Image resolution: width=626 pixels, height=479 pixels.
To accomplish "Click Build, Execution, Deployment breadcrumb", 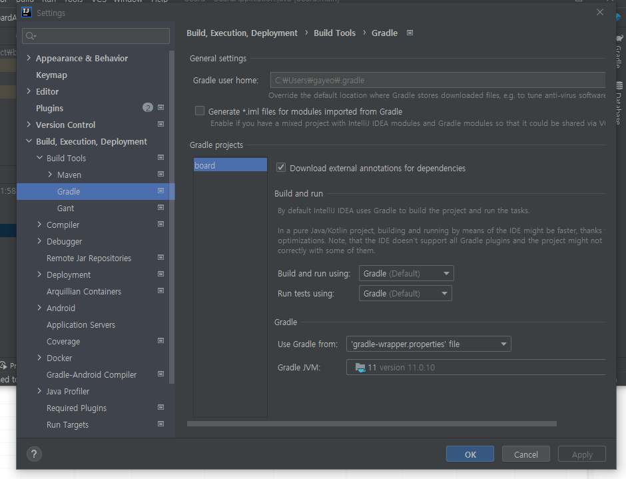I will click(242, 33).
